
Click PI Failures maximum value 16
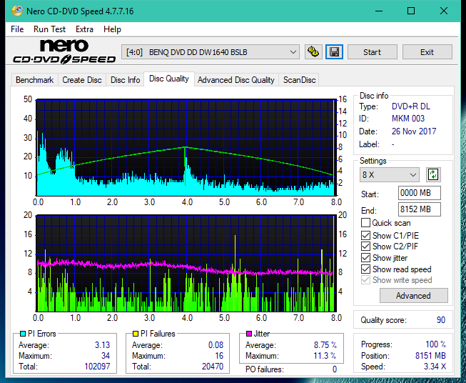pyautogui.click(x=219, y=356)
